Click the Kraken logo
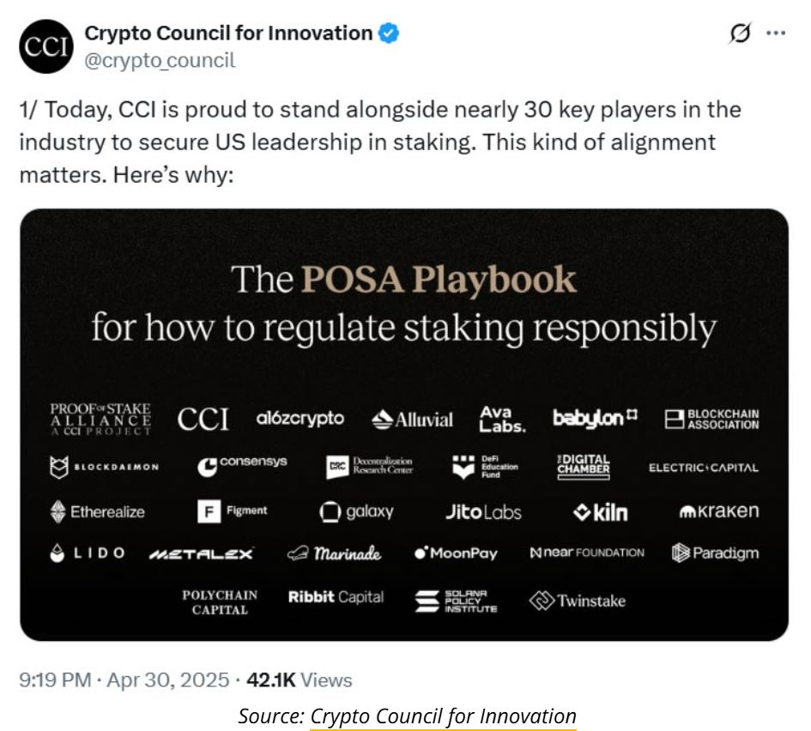 [x=719, y=511]
